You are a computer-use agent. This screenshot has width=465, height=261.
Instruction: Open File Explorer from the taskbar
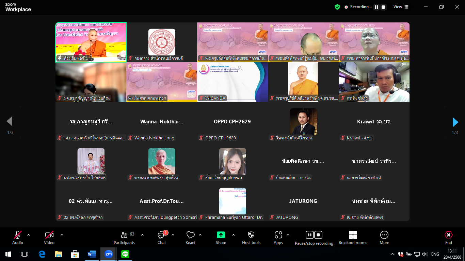pos(59,254)
